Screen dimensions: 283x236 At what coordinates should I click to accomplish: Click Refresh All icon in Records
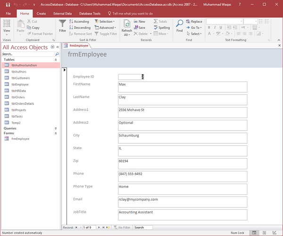[x=127, y=24]
